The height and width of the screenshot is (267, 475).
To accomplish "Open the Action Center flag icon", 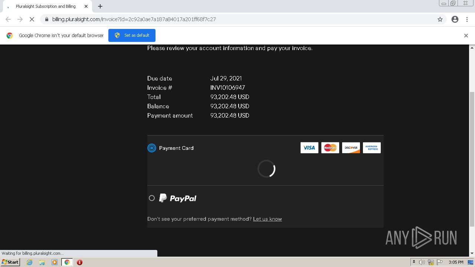I will click(x=440, y=262).
